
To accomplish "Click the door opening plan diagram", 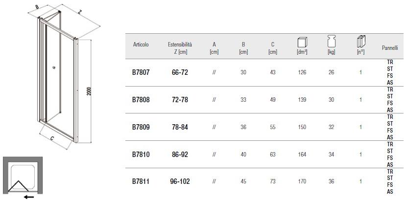I will click(x=23, y=175).
